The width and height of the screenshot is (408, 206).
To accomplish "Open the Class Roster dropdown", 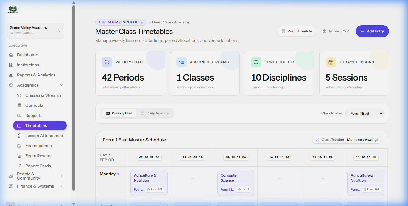I will coord(365,113).
